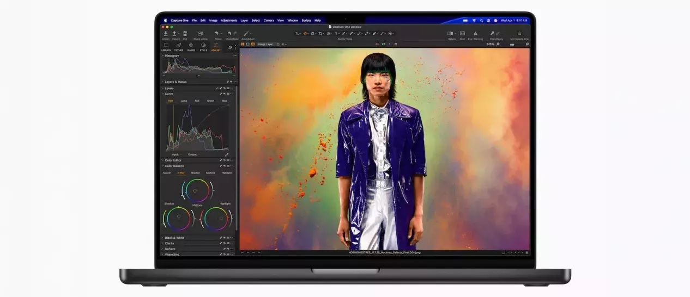Toggle the Grid overlay
Screen dimensions: 690x297
462,34
